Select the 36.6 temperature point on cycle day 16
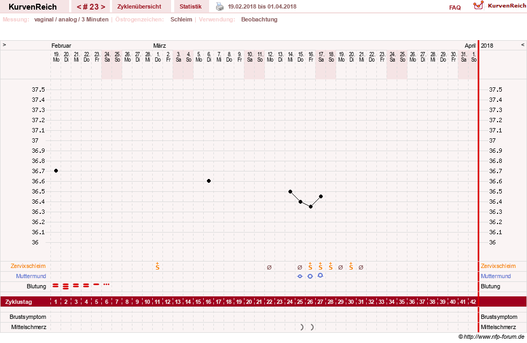Screen dimensions: 527x343 tap(209, 181)
